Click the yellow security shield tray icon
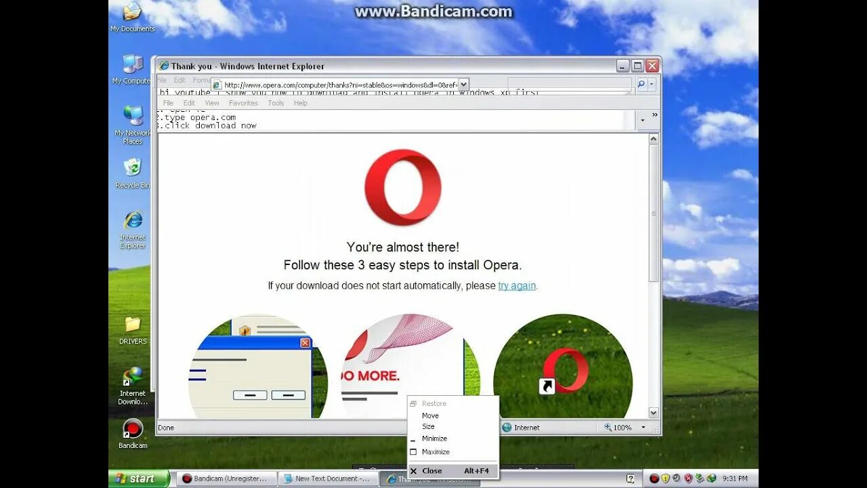Image resolution: width=867 pixels, height=488 pixels. click(x=665, y=479)
